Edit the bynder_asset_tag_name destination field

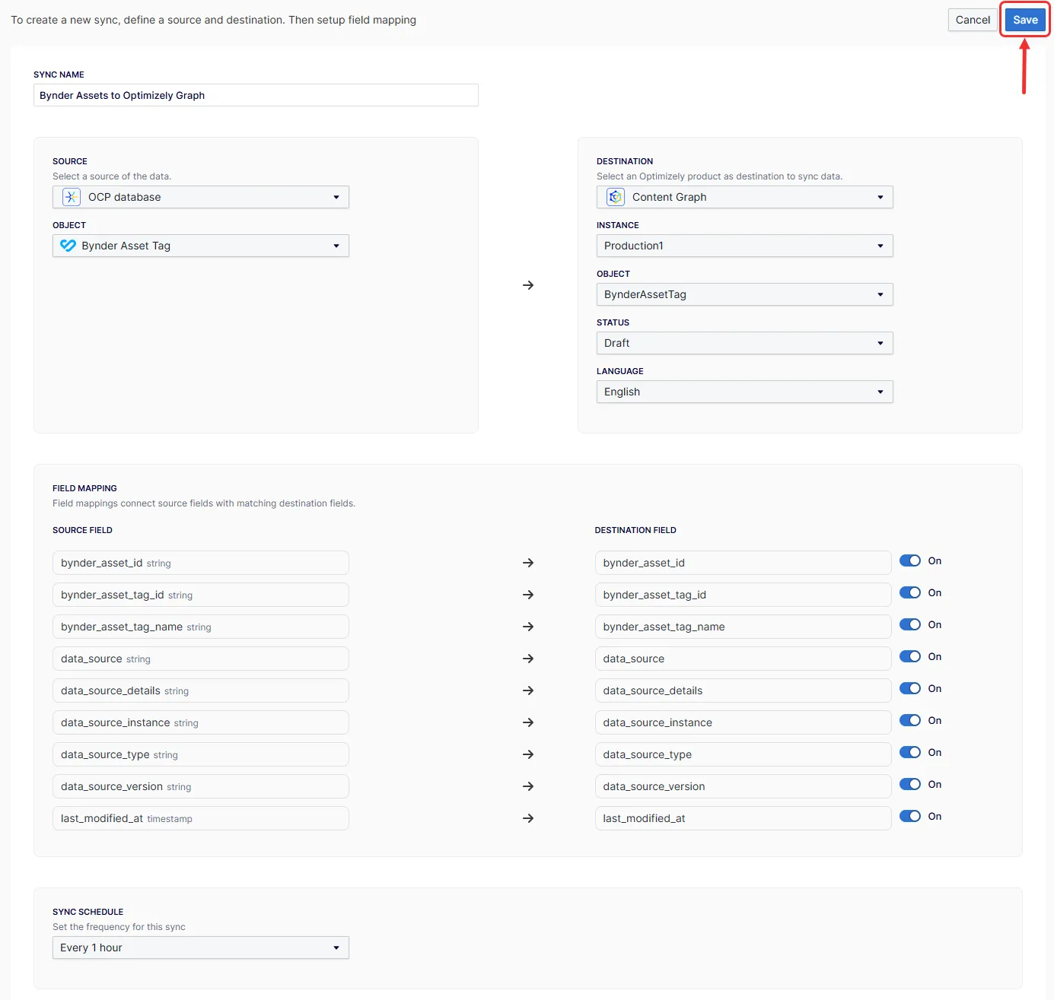pyautogui.click(x=743, y=627)
